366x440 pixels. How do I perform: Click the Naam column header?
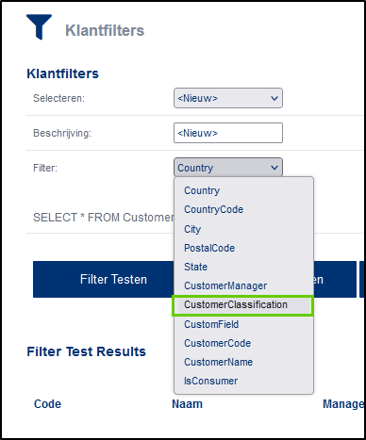click(x=187, y=404)
